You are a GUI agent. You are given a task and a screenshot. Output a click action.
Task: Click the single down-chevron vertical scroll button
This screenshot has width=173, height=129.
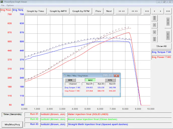pos(154,32)
